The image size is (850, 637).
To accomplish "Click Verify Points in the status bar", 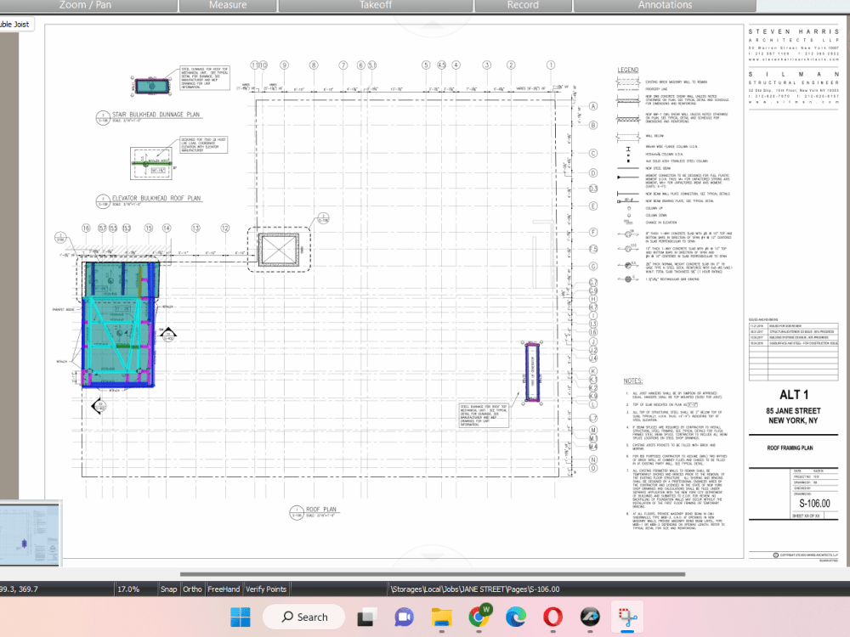I will click(x=265, y=589).
